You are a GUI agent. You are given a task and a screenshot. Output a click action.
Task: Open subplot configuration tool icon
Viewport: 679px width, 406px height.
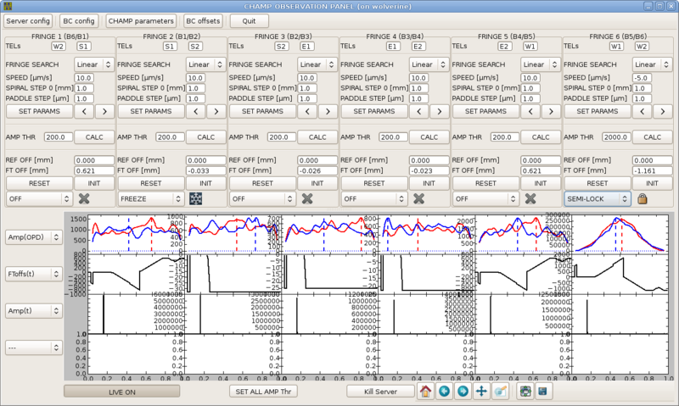(x=525, y=392)
